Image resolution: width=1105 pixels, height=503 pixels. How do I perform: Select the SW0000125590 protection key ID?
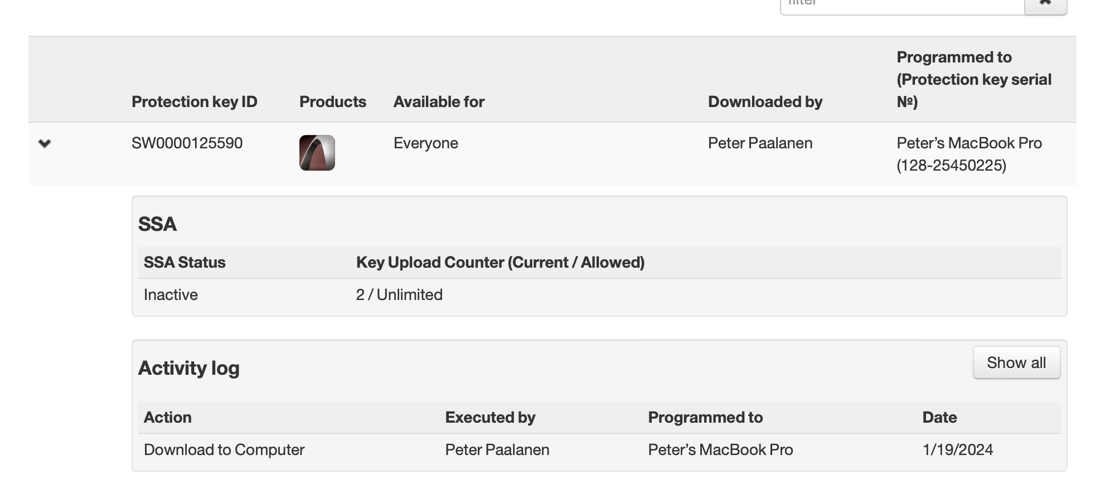tap(187, 143)
